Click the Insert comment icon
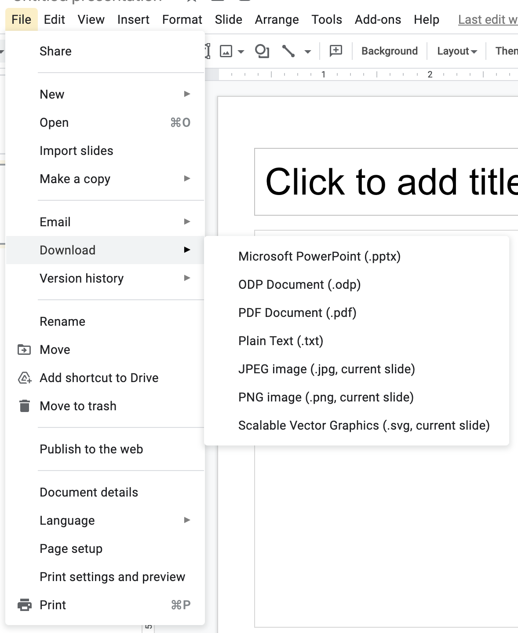 pyautogui.click(x=335, y=51)
